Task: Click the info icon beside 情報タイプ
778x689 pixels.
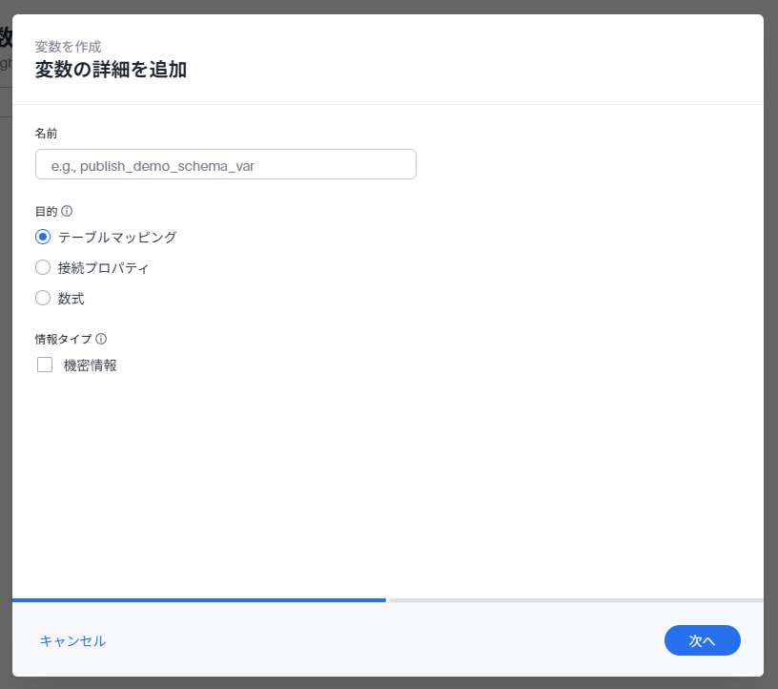Action: click(x=101, y=339)
